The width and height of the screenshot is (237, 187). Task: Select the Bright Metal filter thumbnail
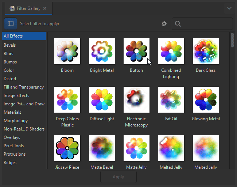(x=102, y=51)
